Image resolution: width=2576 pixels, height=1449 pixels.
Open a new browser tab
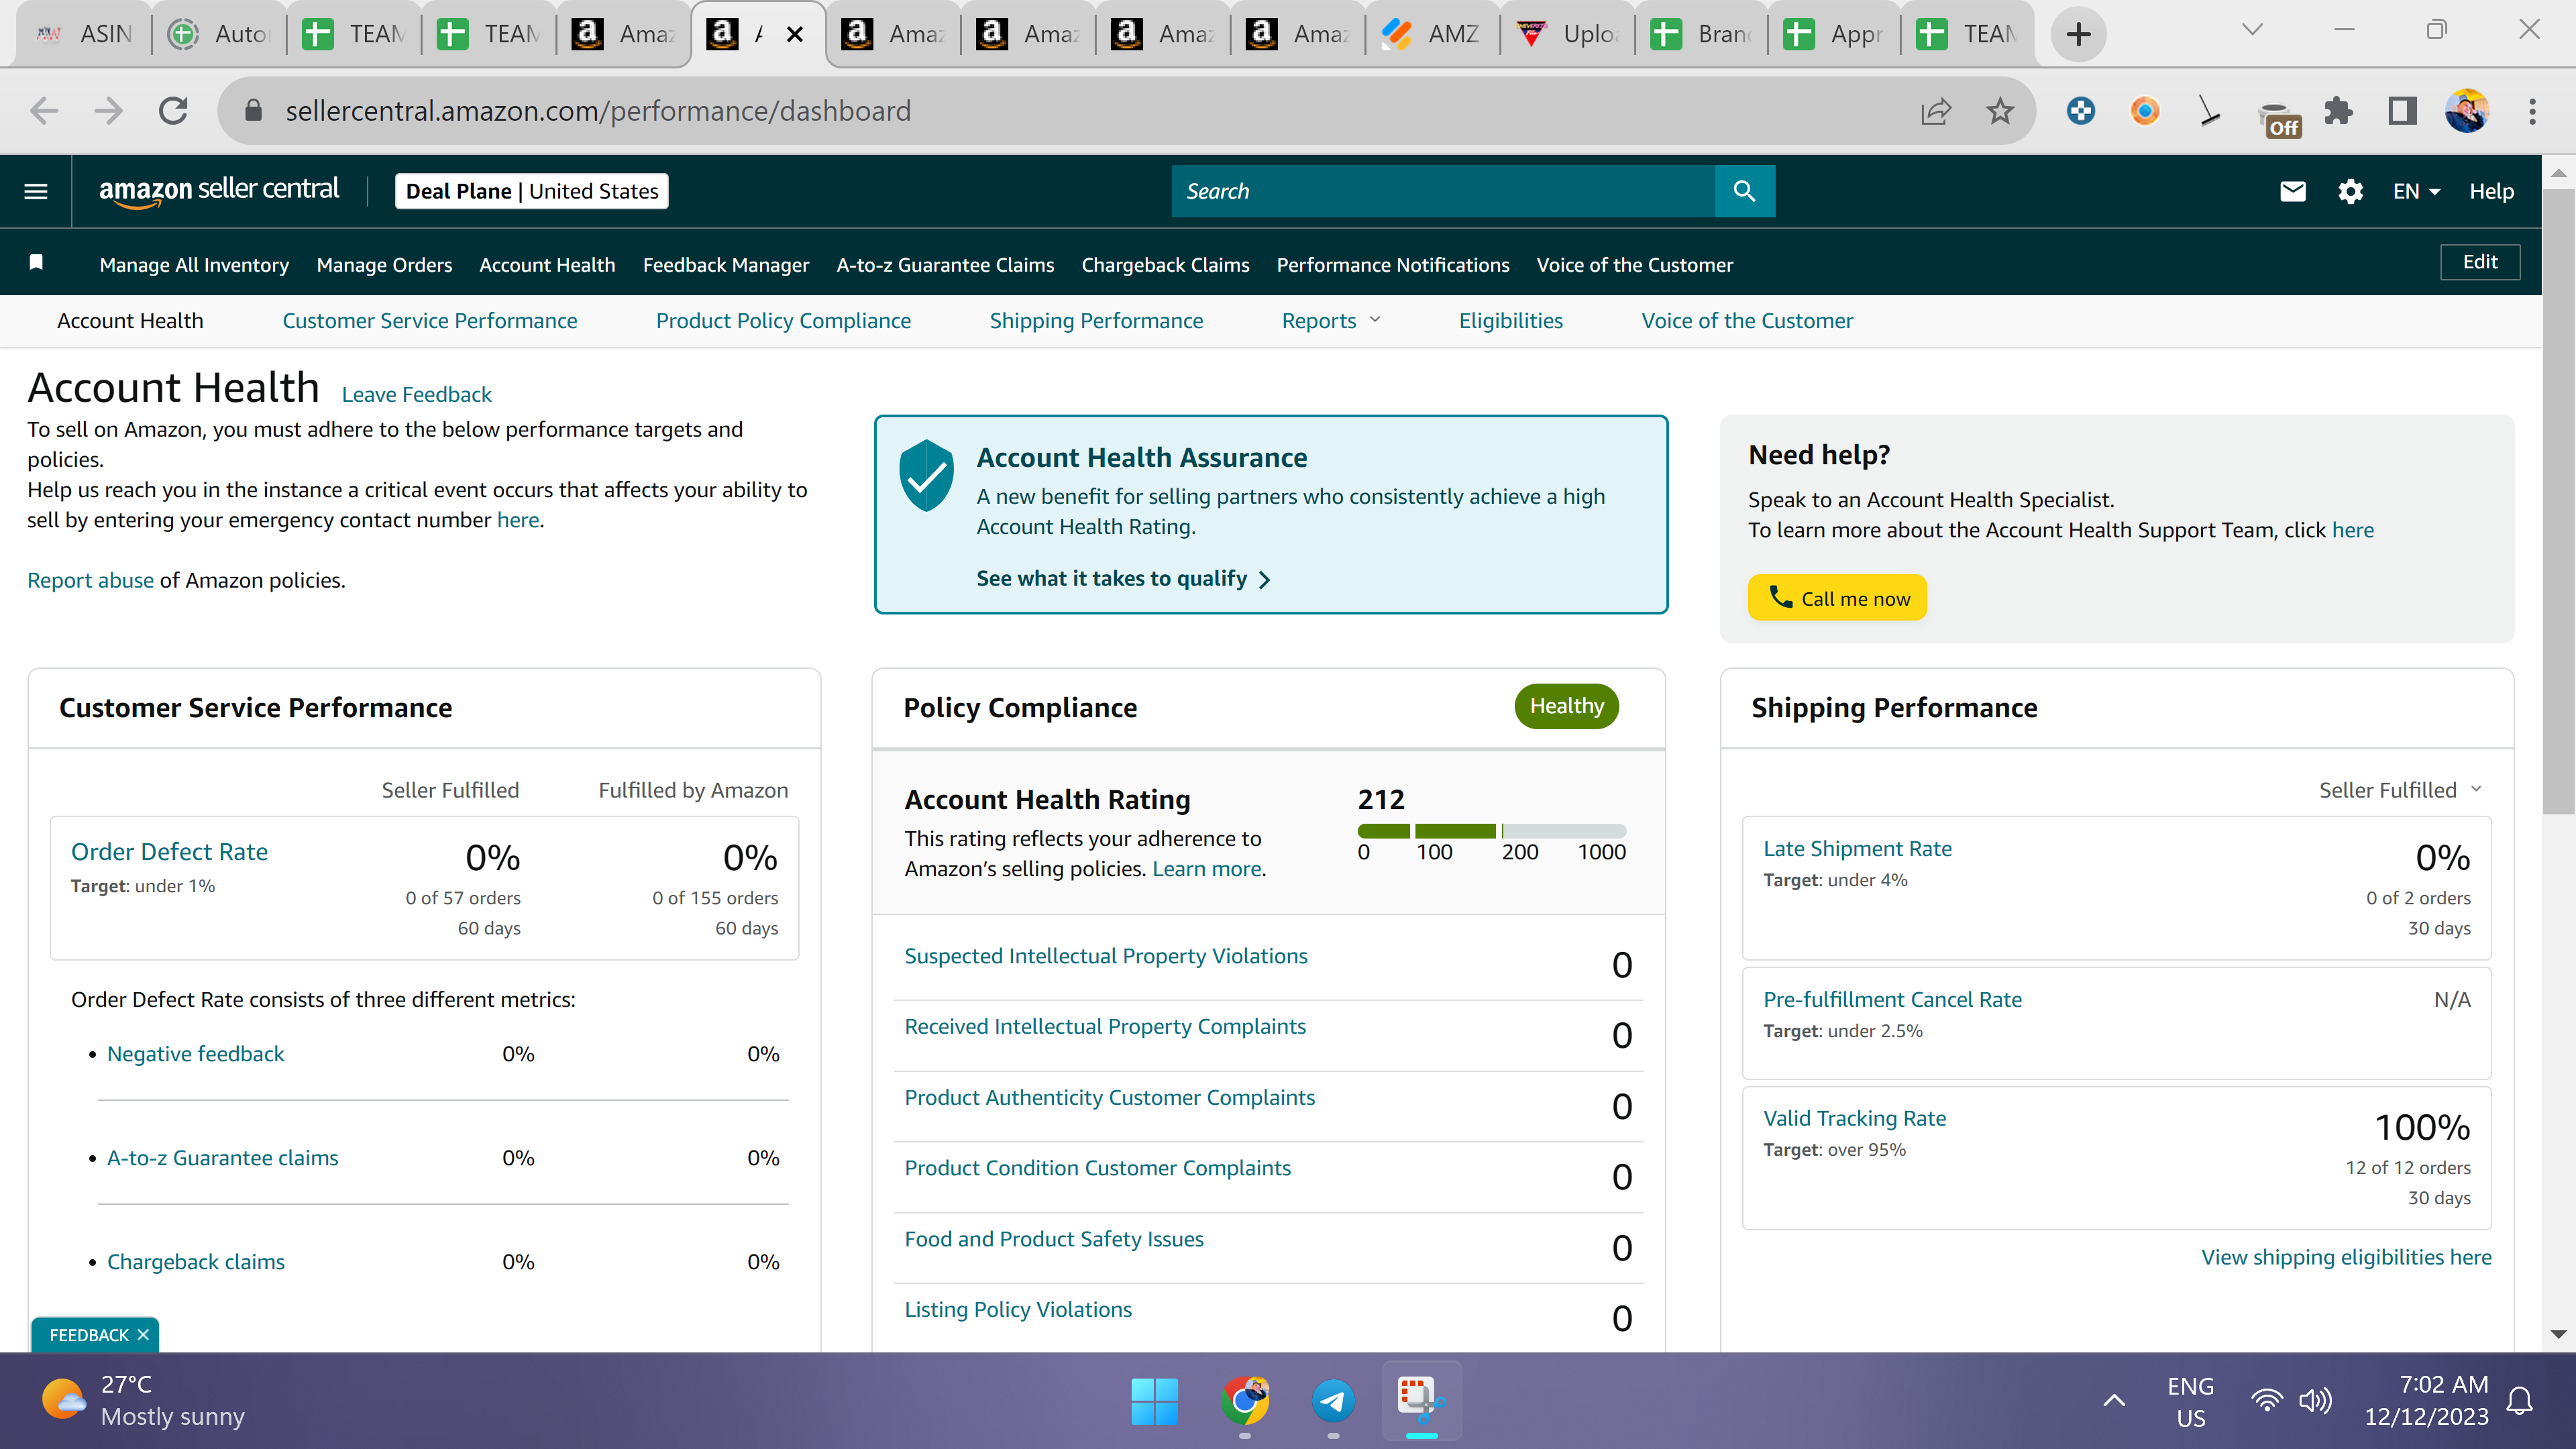click(2078, 35)
